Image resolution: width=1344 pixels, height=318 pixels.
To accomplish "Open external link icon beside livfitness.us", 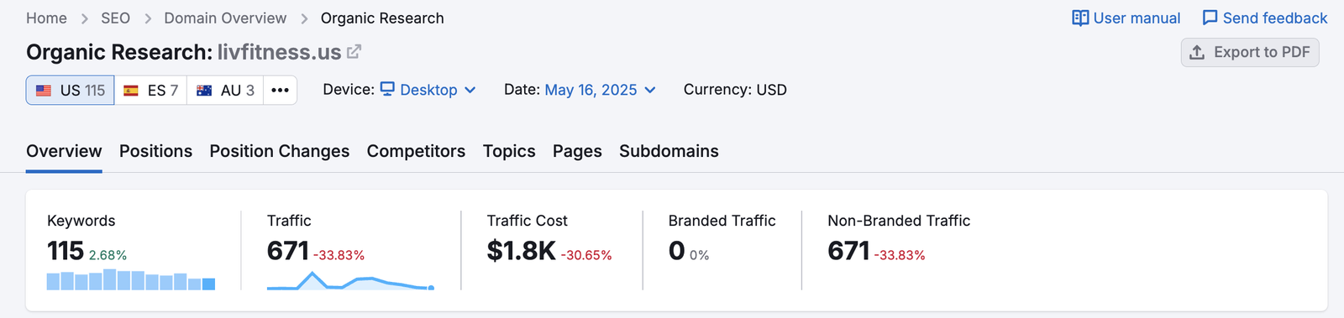I will pyautogui.click(x=354, y=52).
